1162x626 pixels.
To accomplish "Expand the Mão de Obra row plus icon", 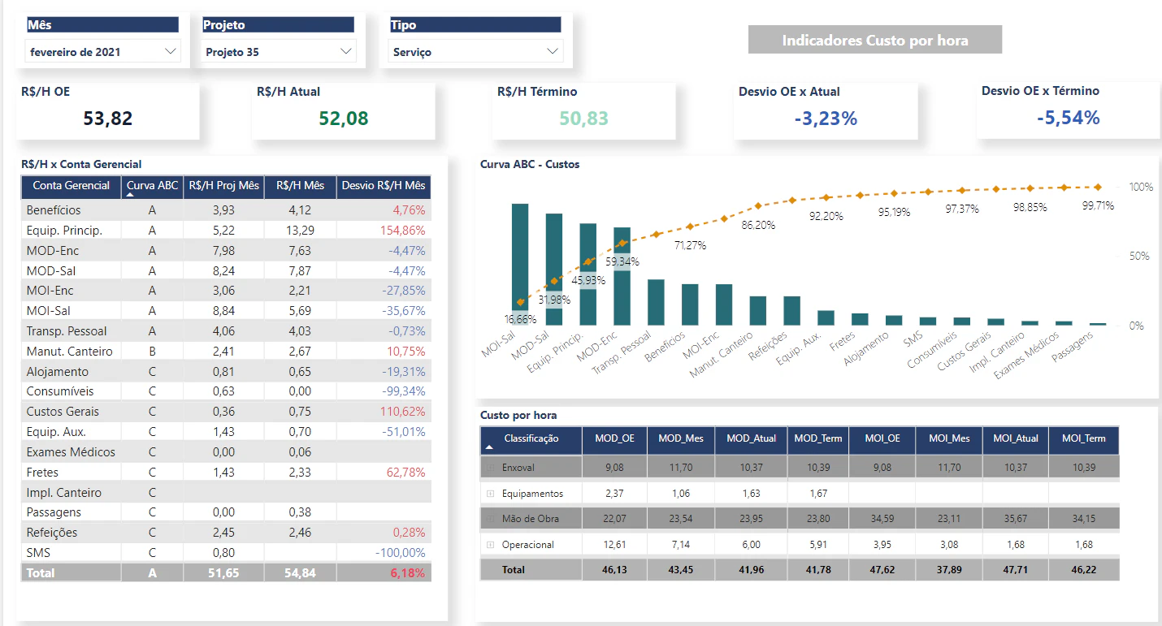I will click(x=490, y=519).
